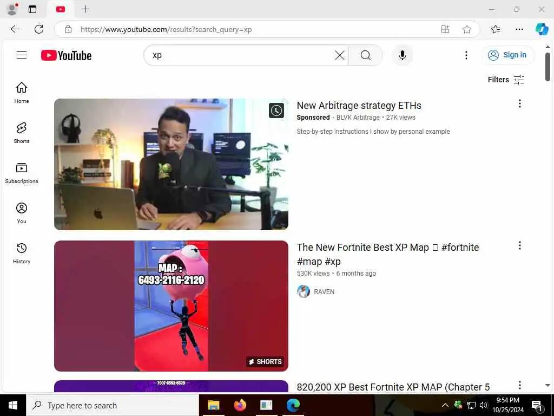Go back in the browser
The width and height of the screenshot is (554, 416).
pos(15,29)
